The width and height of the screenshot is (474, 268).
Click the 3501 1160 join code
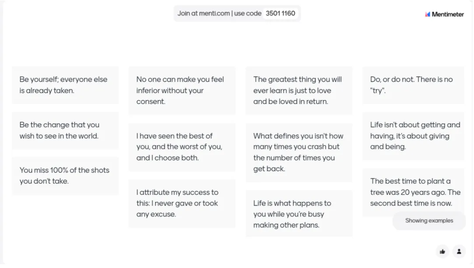pos(280,13)
